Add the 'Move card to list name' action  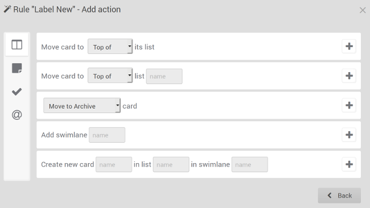[x=349, y=76]
